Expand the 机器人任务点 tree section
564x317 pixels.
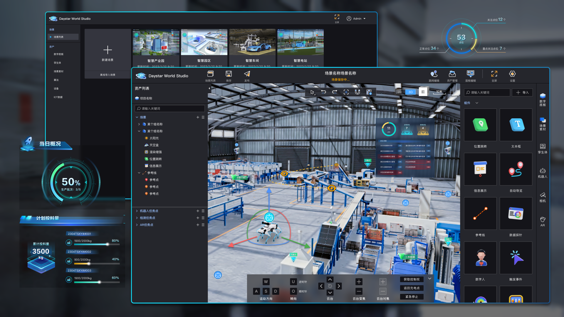point(137,211)
